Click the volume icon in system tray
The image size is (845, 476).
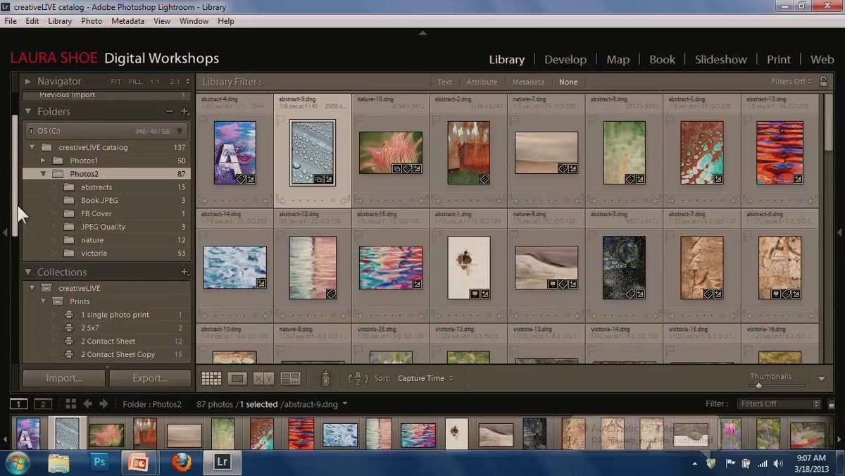(778, 463)
